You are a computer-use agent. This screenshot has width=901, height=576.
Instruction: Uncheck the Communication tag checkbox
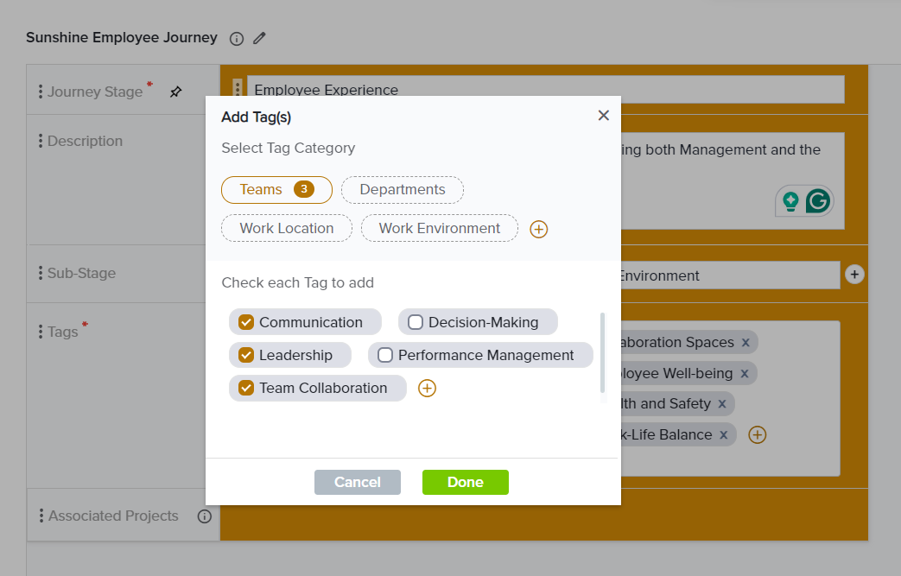click(246, 322)
